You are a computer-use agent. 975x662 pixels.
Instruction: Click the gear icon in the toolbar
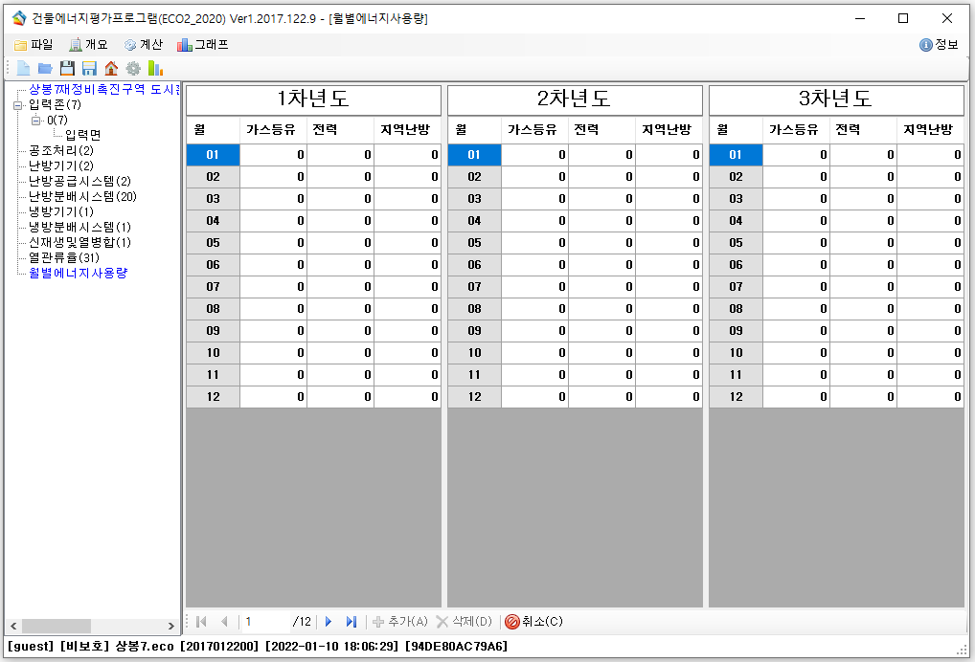[133, 68]
